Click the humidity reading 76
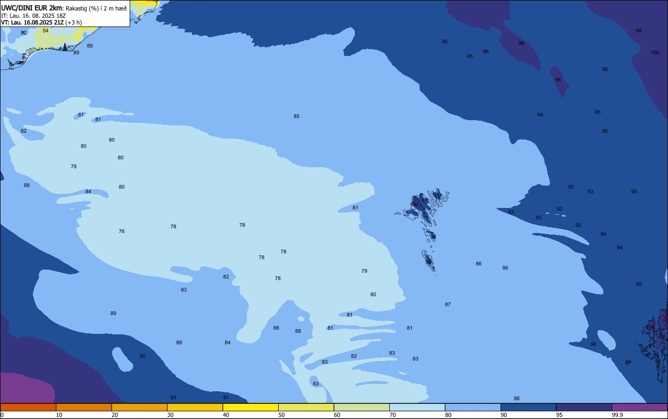 pos(122,231)
